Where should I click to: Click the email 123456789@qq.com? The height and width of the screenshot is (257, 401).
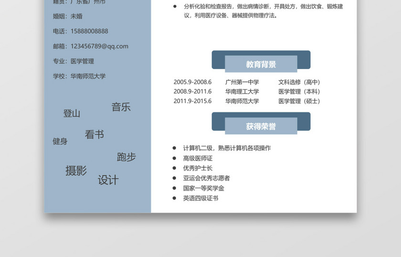click(x=99, y=46)
